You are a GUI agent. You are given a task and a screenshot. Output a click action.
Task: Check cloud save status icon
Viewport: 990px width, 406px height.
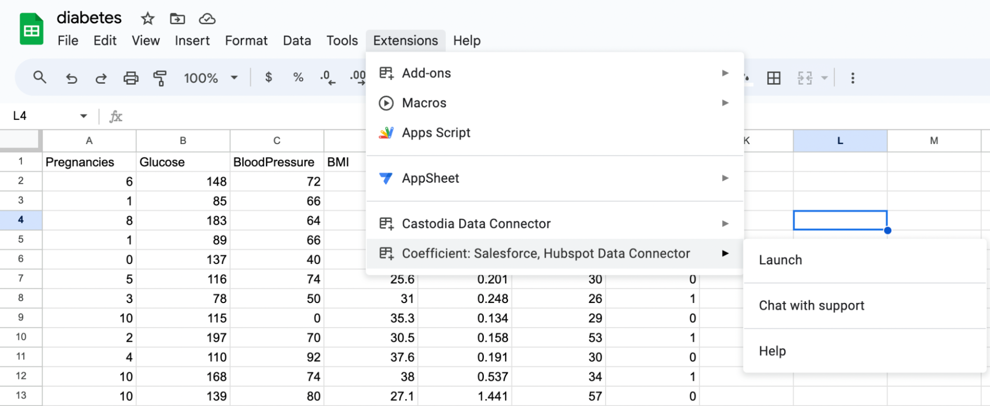207,19
